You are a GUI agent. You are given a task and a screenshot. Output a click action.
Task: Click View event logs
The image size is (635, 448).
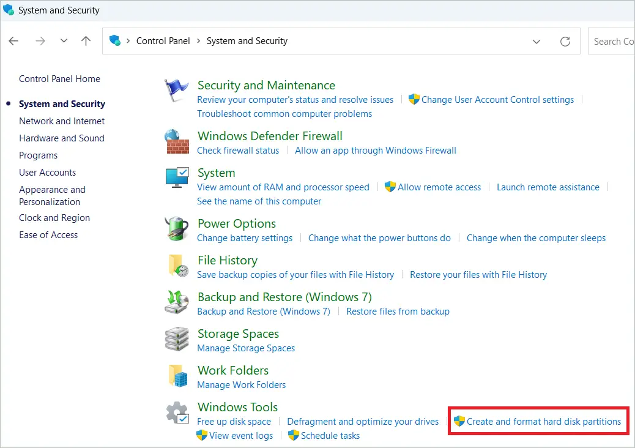tap(240, 436)
